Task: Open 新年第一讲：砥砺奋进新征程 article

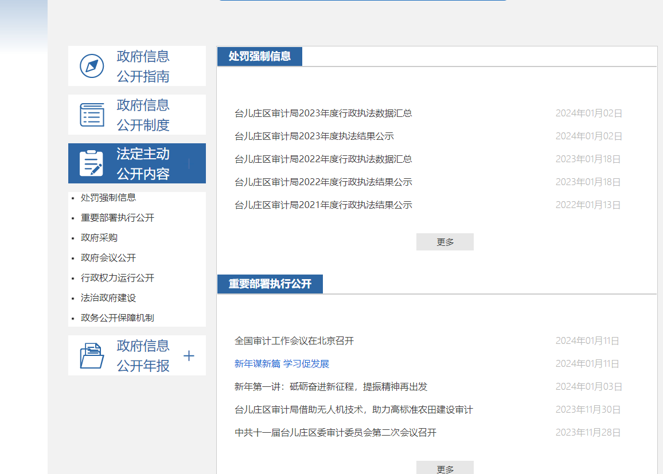Action: [331, 386]
